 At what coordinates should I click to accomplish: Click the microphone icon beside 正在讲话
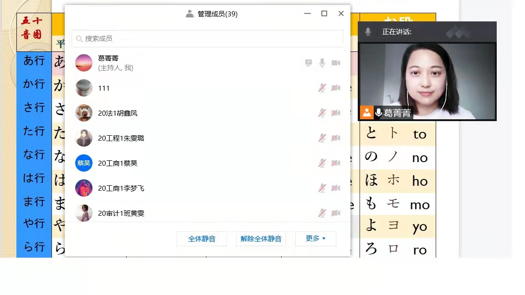[368, 32]
